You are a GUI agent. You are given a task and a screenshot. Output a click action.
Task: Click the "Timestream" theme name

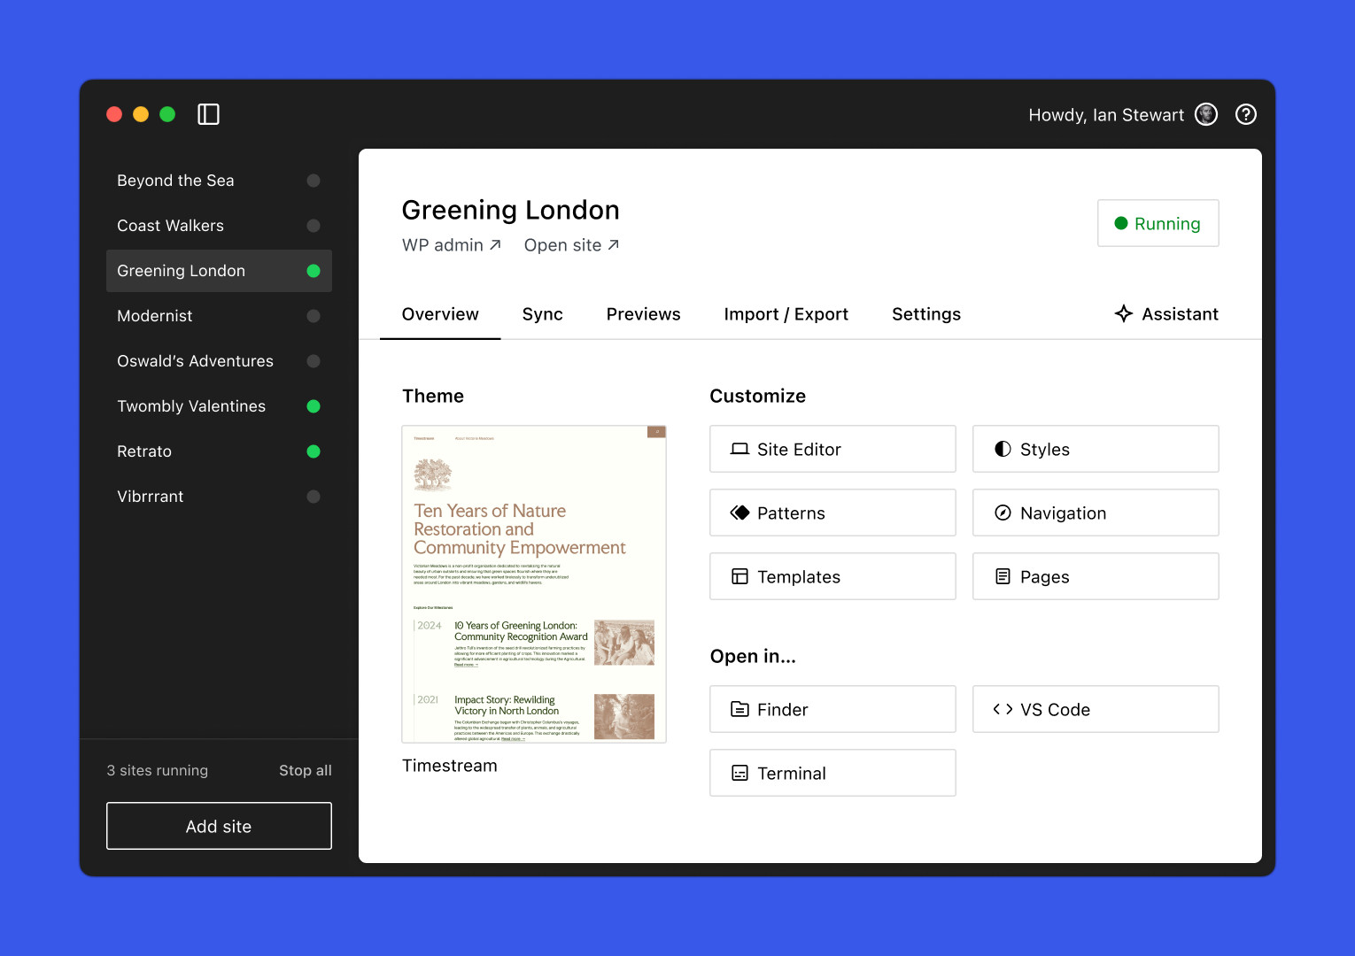(450, 766)
